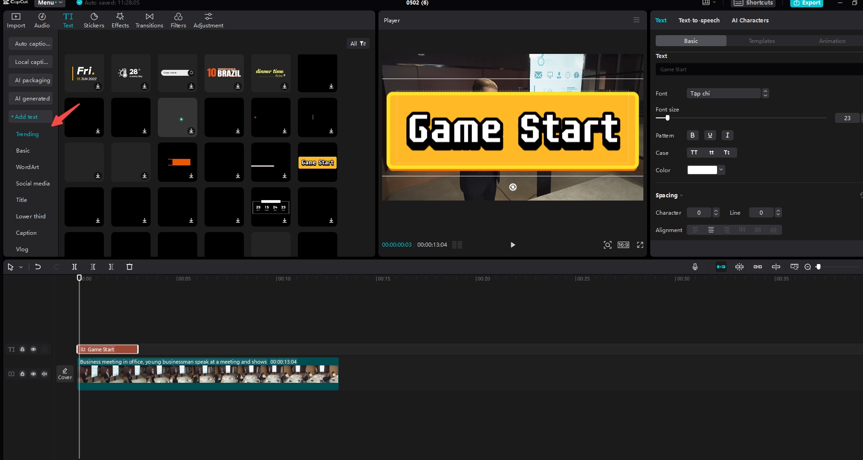Open the text color swatch picker

(x=702, y=169)
